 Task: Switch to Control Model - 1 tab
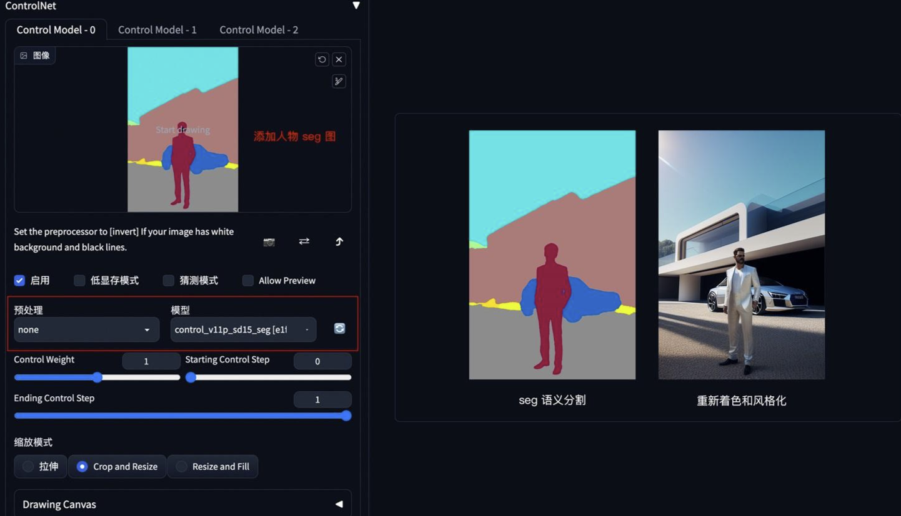[157, 29]
